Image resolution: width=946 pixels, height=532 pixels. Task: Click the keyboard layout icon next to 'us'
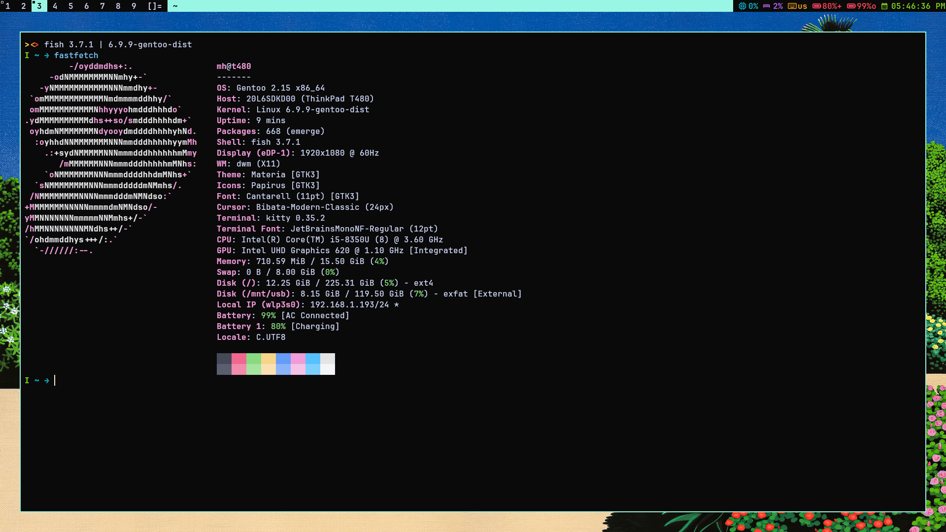coord(792,6)
